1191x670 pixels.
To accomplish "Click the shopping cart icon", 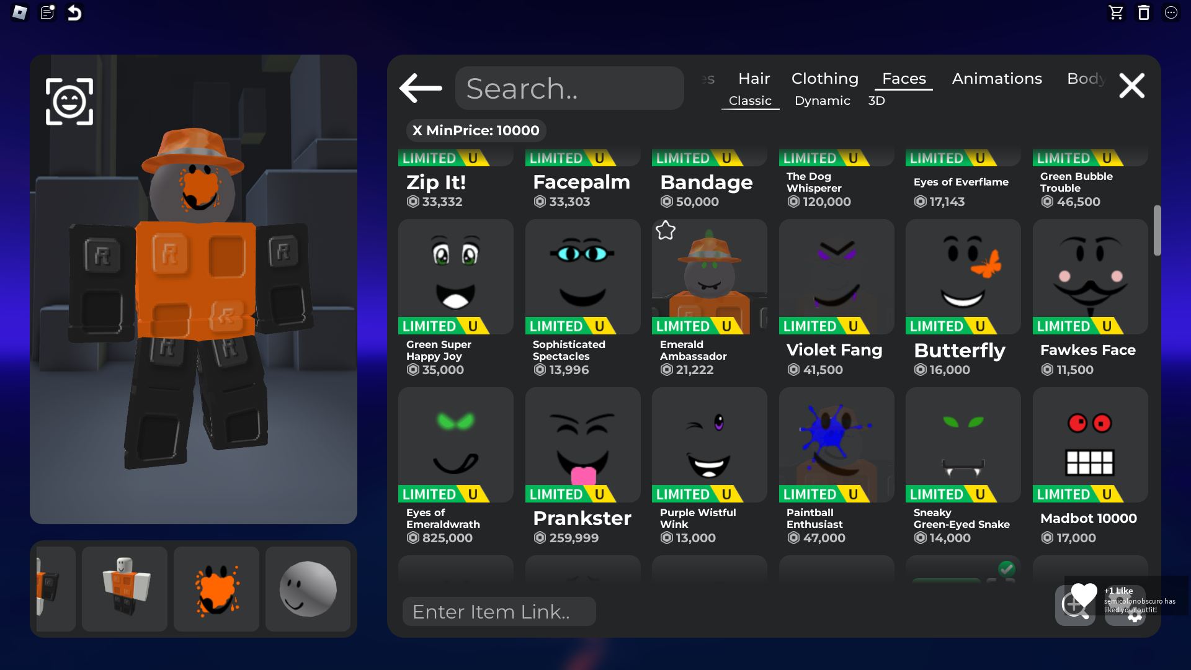I will click(1116, 12).
